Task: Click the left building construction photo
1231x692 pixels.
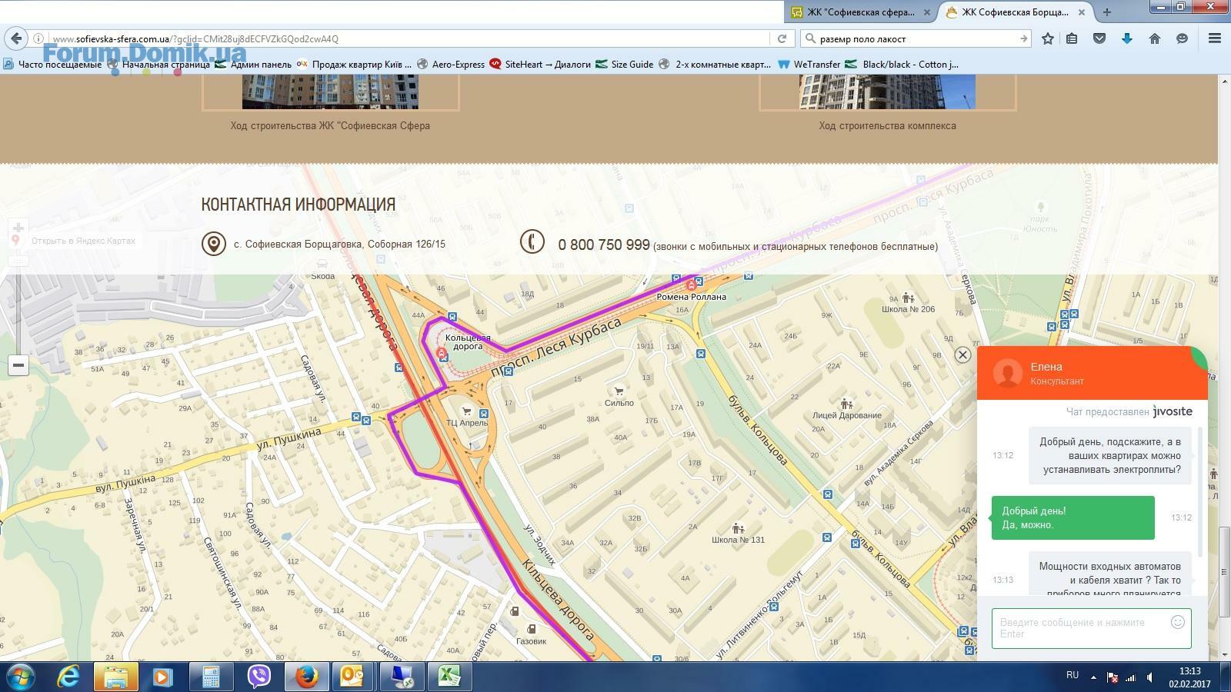Action: tap(330, 91)
